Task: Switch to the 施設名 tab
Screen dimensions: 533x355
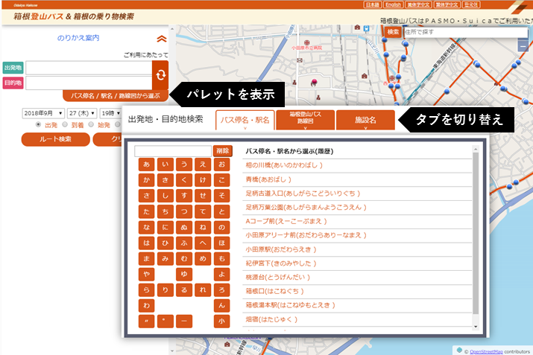Action: 365,120
